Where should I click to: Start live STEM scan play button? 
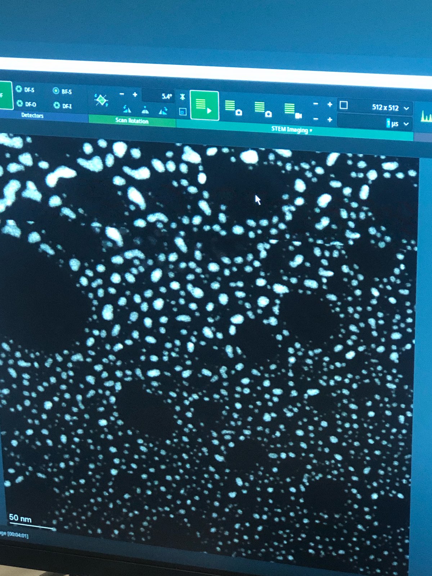tap(204, 105)
